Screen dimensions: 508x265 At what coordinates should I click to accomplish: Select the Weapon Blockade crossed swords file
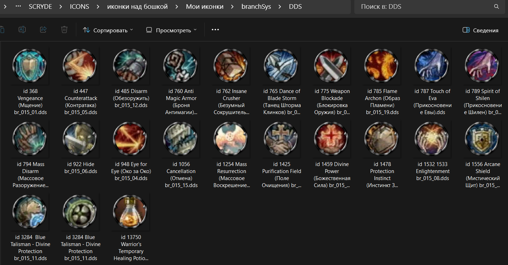pyautogui.click(x=332, y=66)
